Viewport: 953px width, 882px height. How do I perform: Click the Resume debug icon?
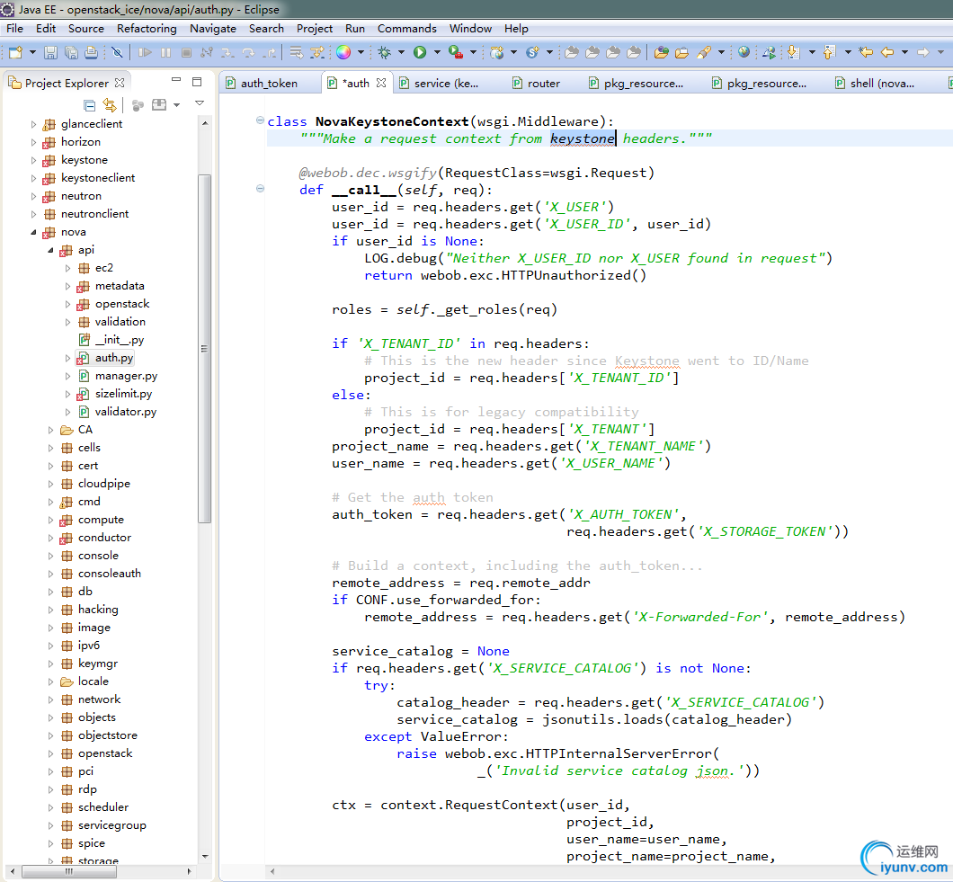tap(146, 52)
